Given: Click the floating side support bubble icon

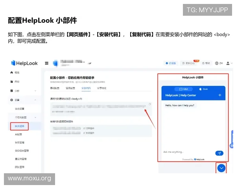Looking at the screenshot, I should point(232,146).
